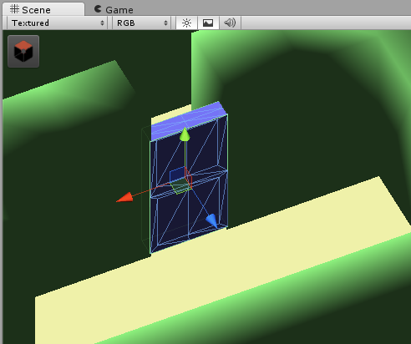Toggle scene lighting sun button

coord(186,23)
